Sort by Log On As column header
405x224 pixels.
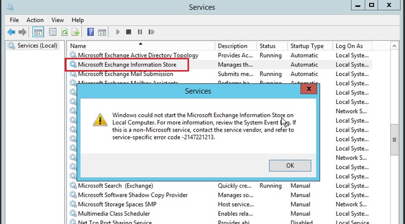pos(352,46)
